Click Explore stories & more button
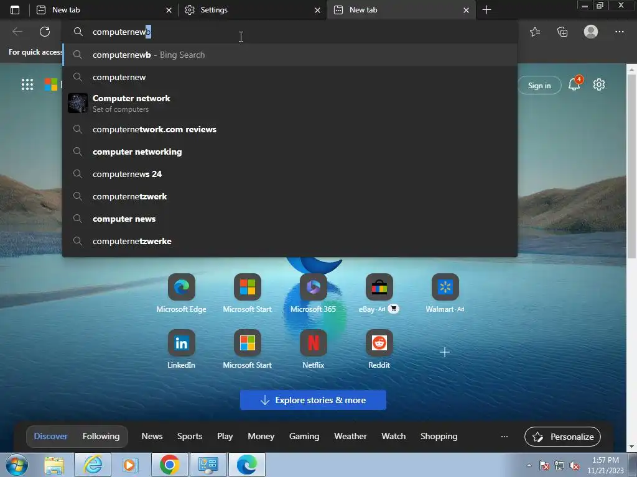Viewport: 637px width, 477px height. [x=313, y=400]
